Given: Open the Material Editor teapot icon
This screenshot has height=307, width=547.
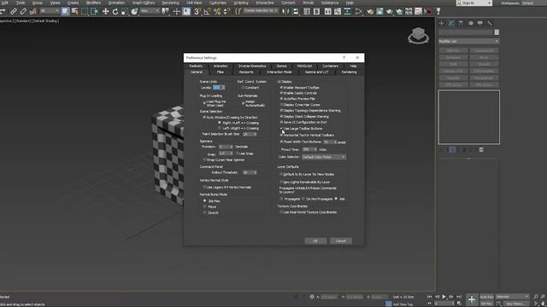Looking at the screenshot, I should (370, 11).
